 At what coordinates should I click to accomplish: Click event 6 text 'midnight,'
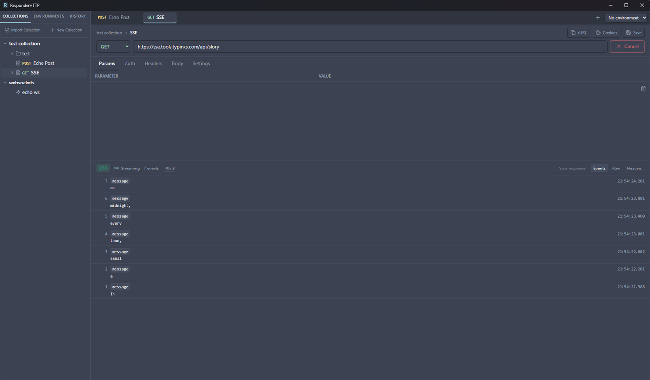coord(120,206)
